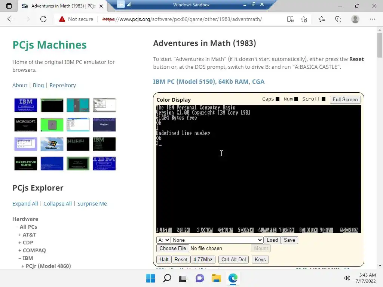Viewport: 383px width, 287px height.
Task: Click the Surprise Me link
Action: click(x=92, y=204)
